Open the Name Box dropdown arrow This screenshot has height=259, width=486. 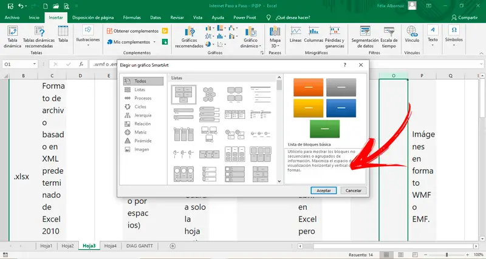(35, 64)
